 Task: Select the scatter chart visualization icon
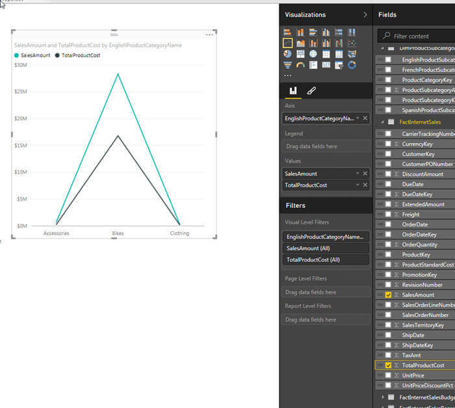352,44
